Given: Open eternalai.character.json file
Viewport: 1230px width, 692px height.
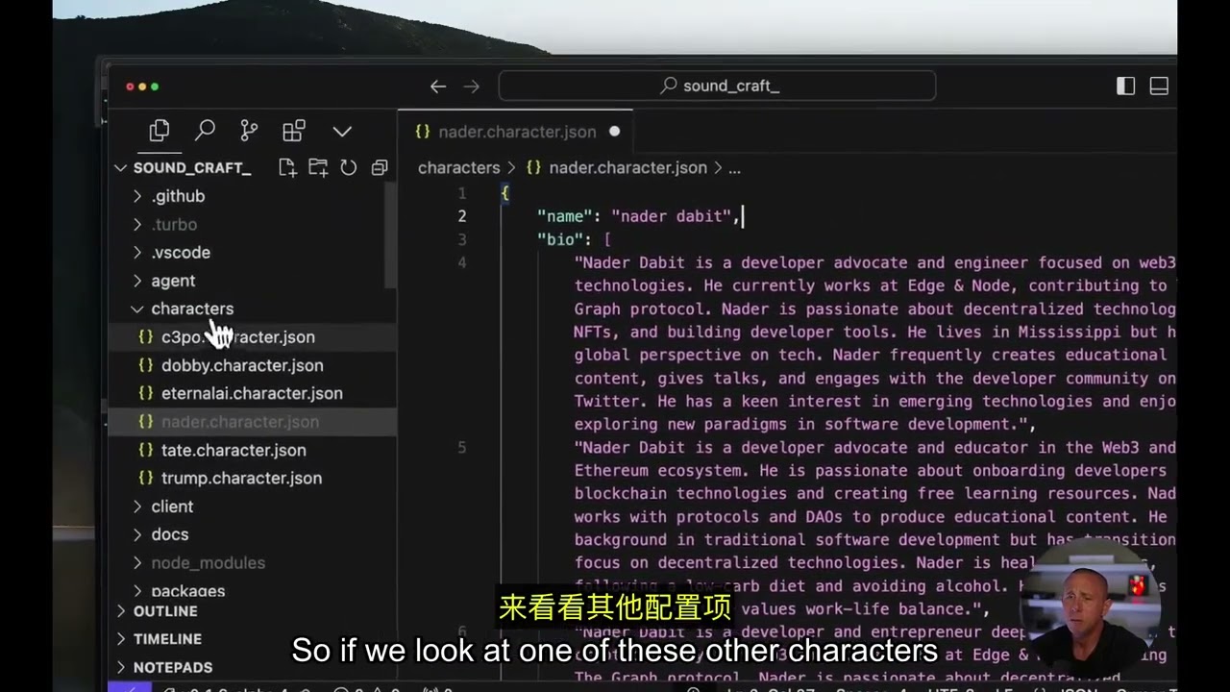Looking at the screenshot, I should (x=252, y=393).
